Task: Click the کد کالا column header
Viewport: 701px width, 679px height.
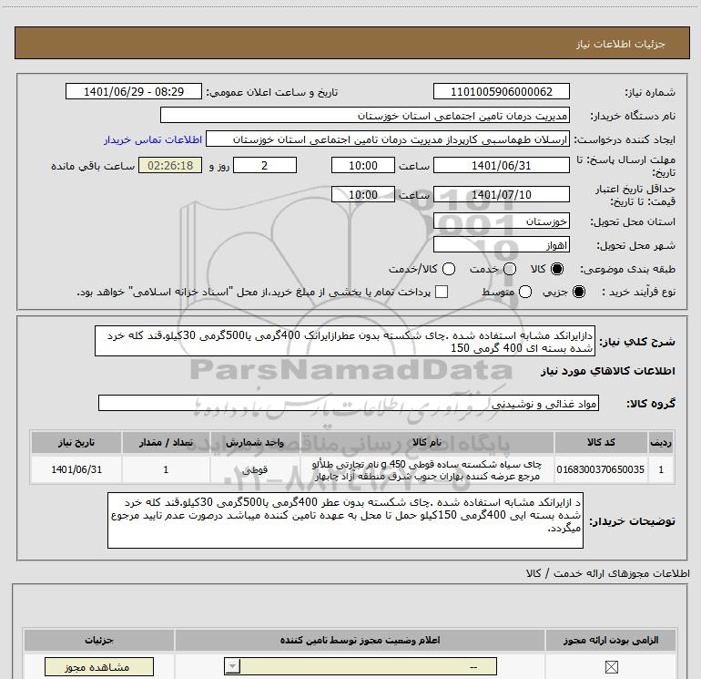Action: pyautogui.click(x=601, y=442)
